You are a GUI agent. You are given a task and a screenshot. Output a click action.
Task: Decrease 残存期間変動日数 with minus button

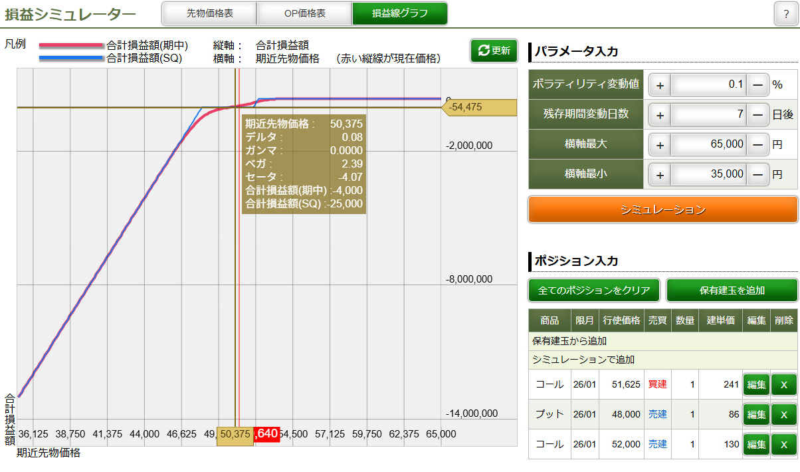tap(757, 114)
